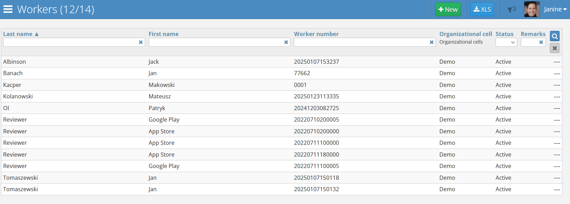This screenshot has width=570, height=204.
Task: Click the green New button
Action: coord(448,9)
